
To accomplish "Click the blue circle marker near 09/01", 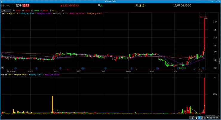I will point(132,69).
